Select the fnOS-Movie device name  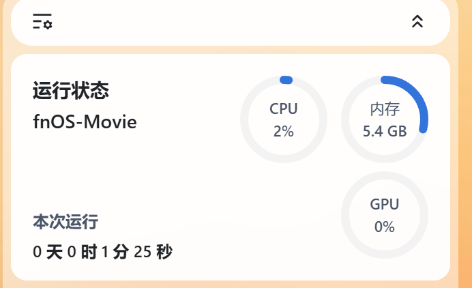(x=85, y=122)
